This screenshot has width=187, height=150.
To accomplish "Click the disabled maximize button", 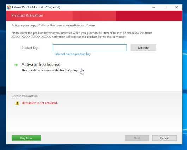I will coord(165,7).
